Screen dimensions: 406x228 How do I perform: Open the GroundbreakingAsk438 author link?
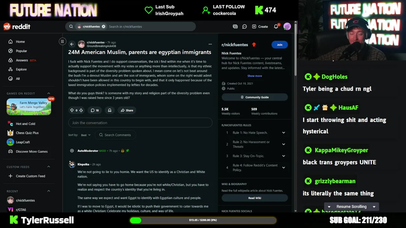point(101,46)
